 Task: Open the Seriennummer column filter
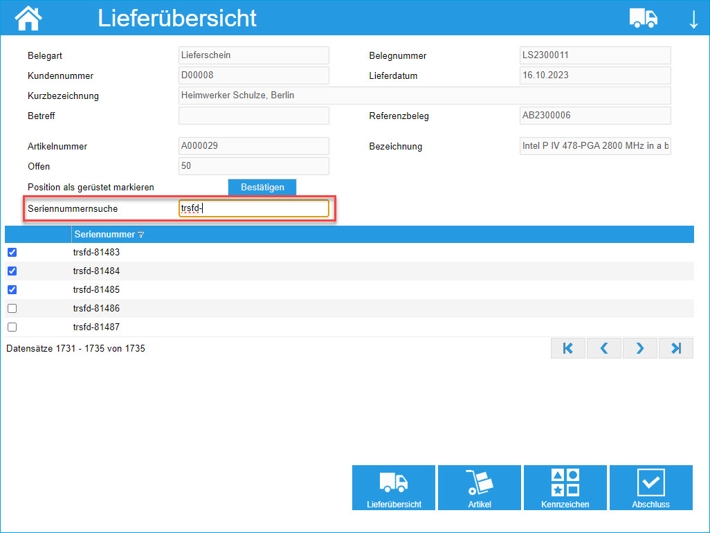tap(140, 234)
